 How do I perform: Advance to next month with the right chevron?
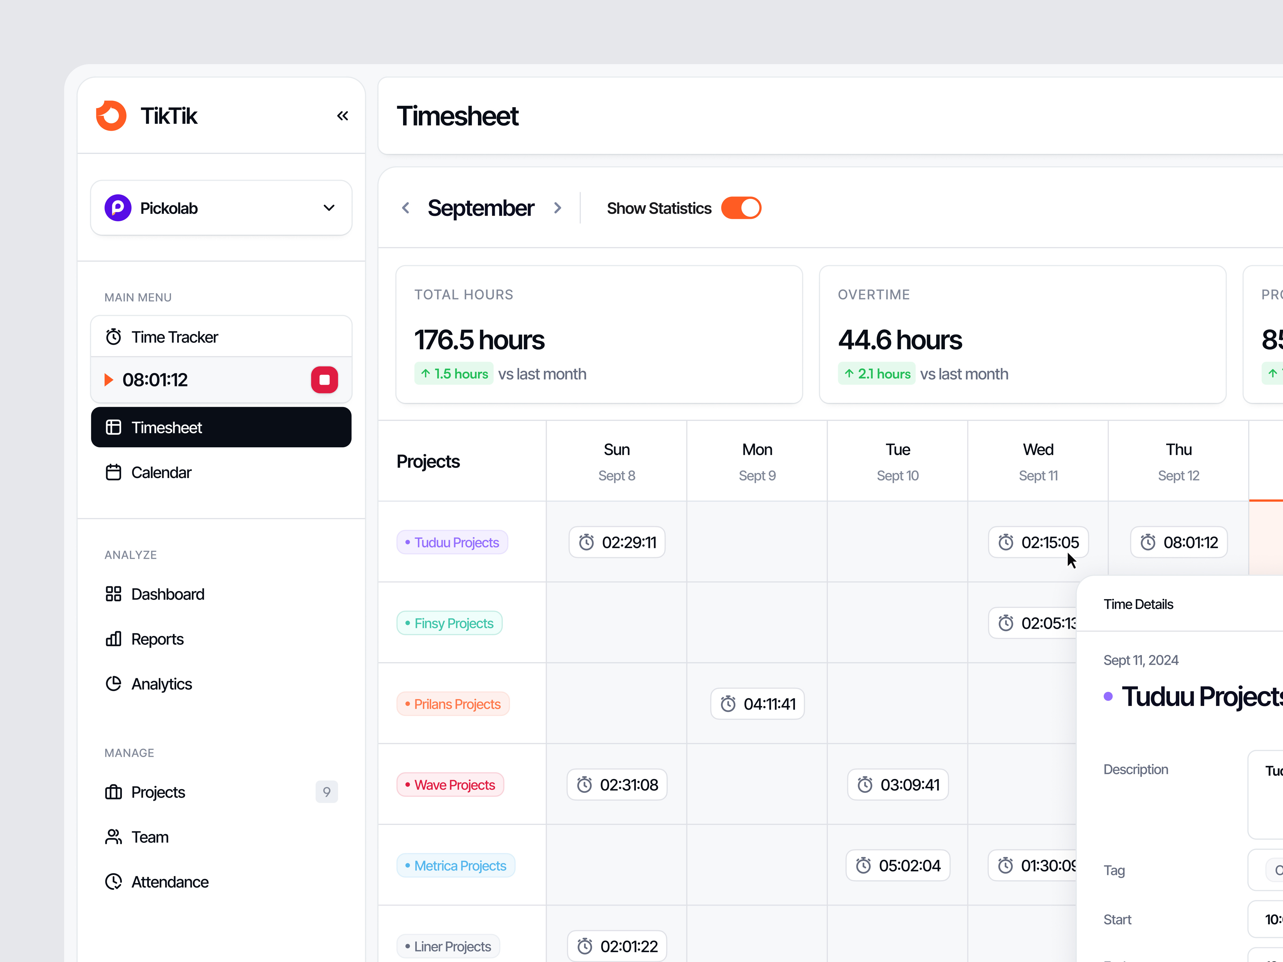click(557, 208)
